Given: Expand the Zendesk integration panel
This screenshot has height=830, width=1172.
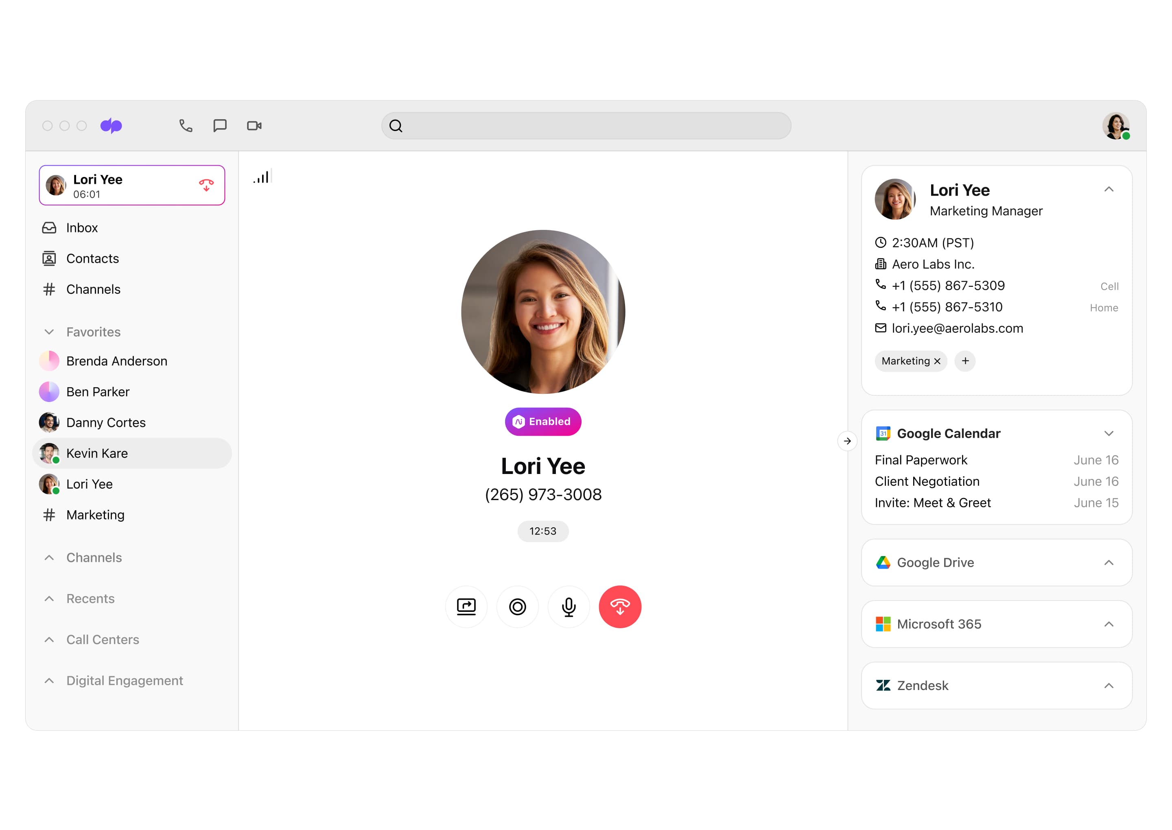Looking at the screenshot, I should tap(1108, 686).
